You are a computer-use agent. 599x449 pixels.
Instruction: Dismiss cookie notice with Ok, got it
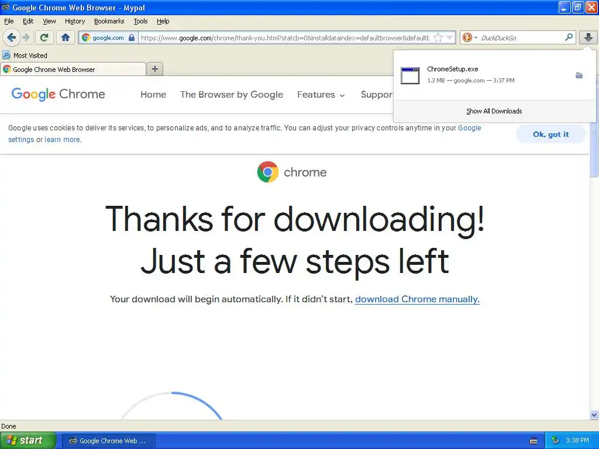tap(551, 134)
